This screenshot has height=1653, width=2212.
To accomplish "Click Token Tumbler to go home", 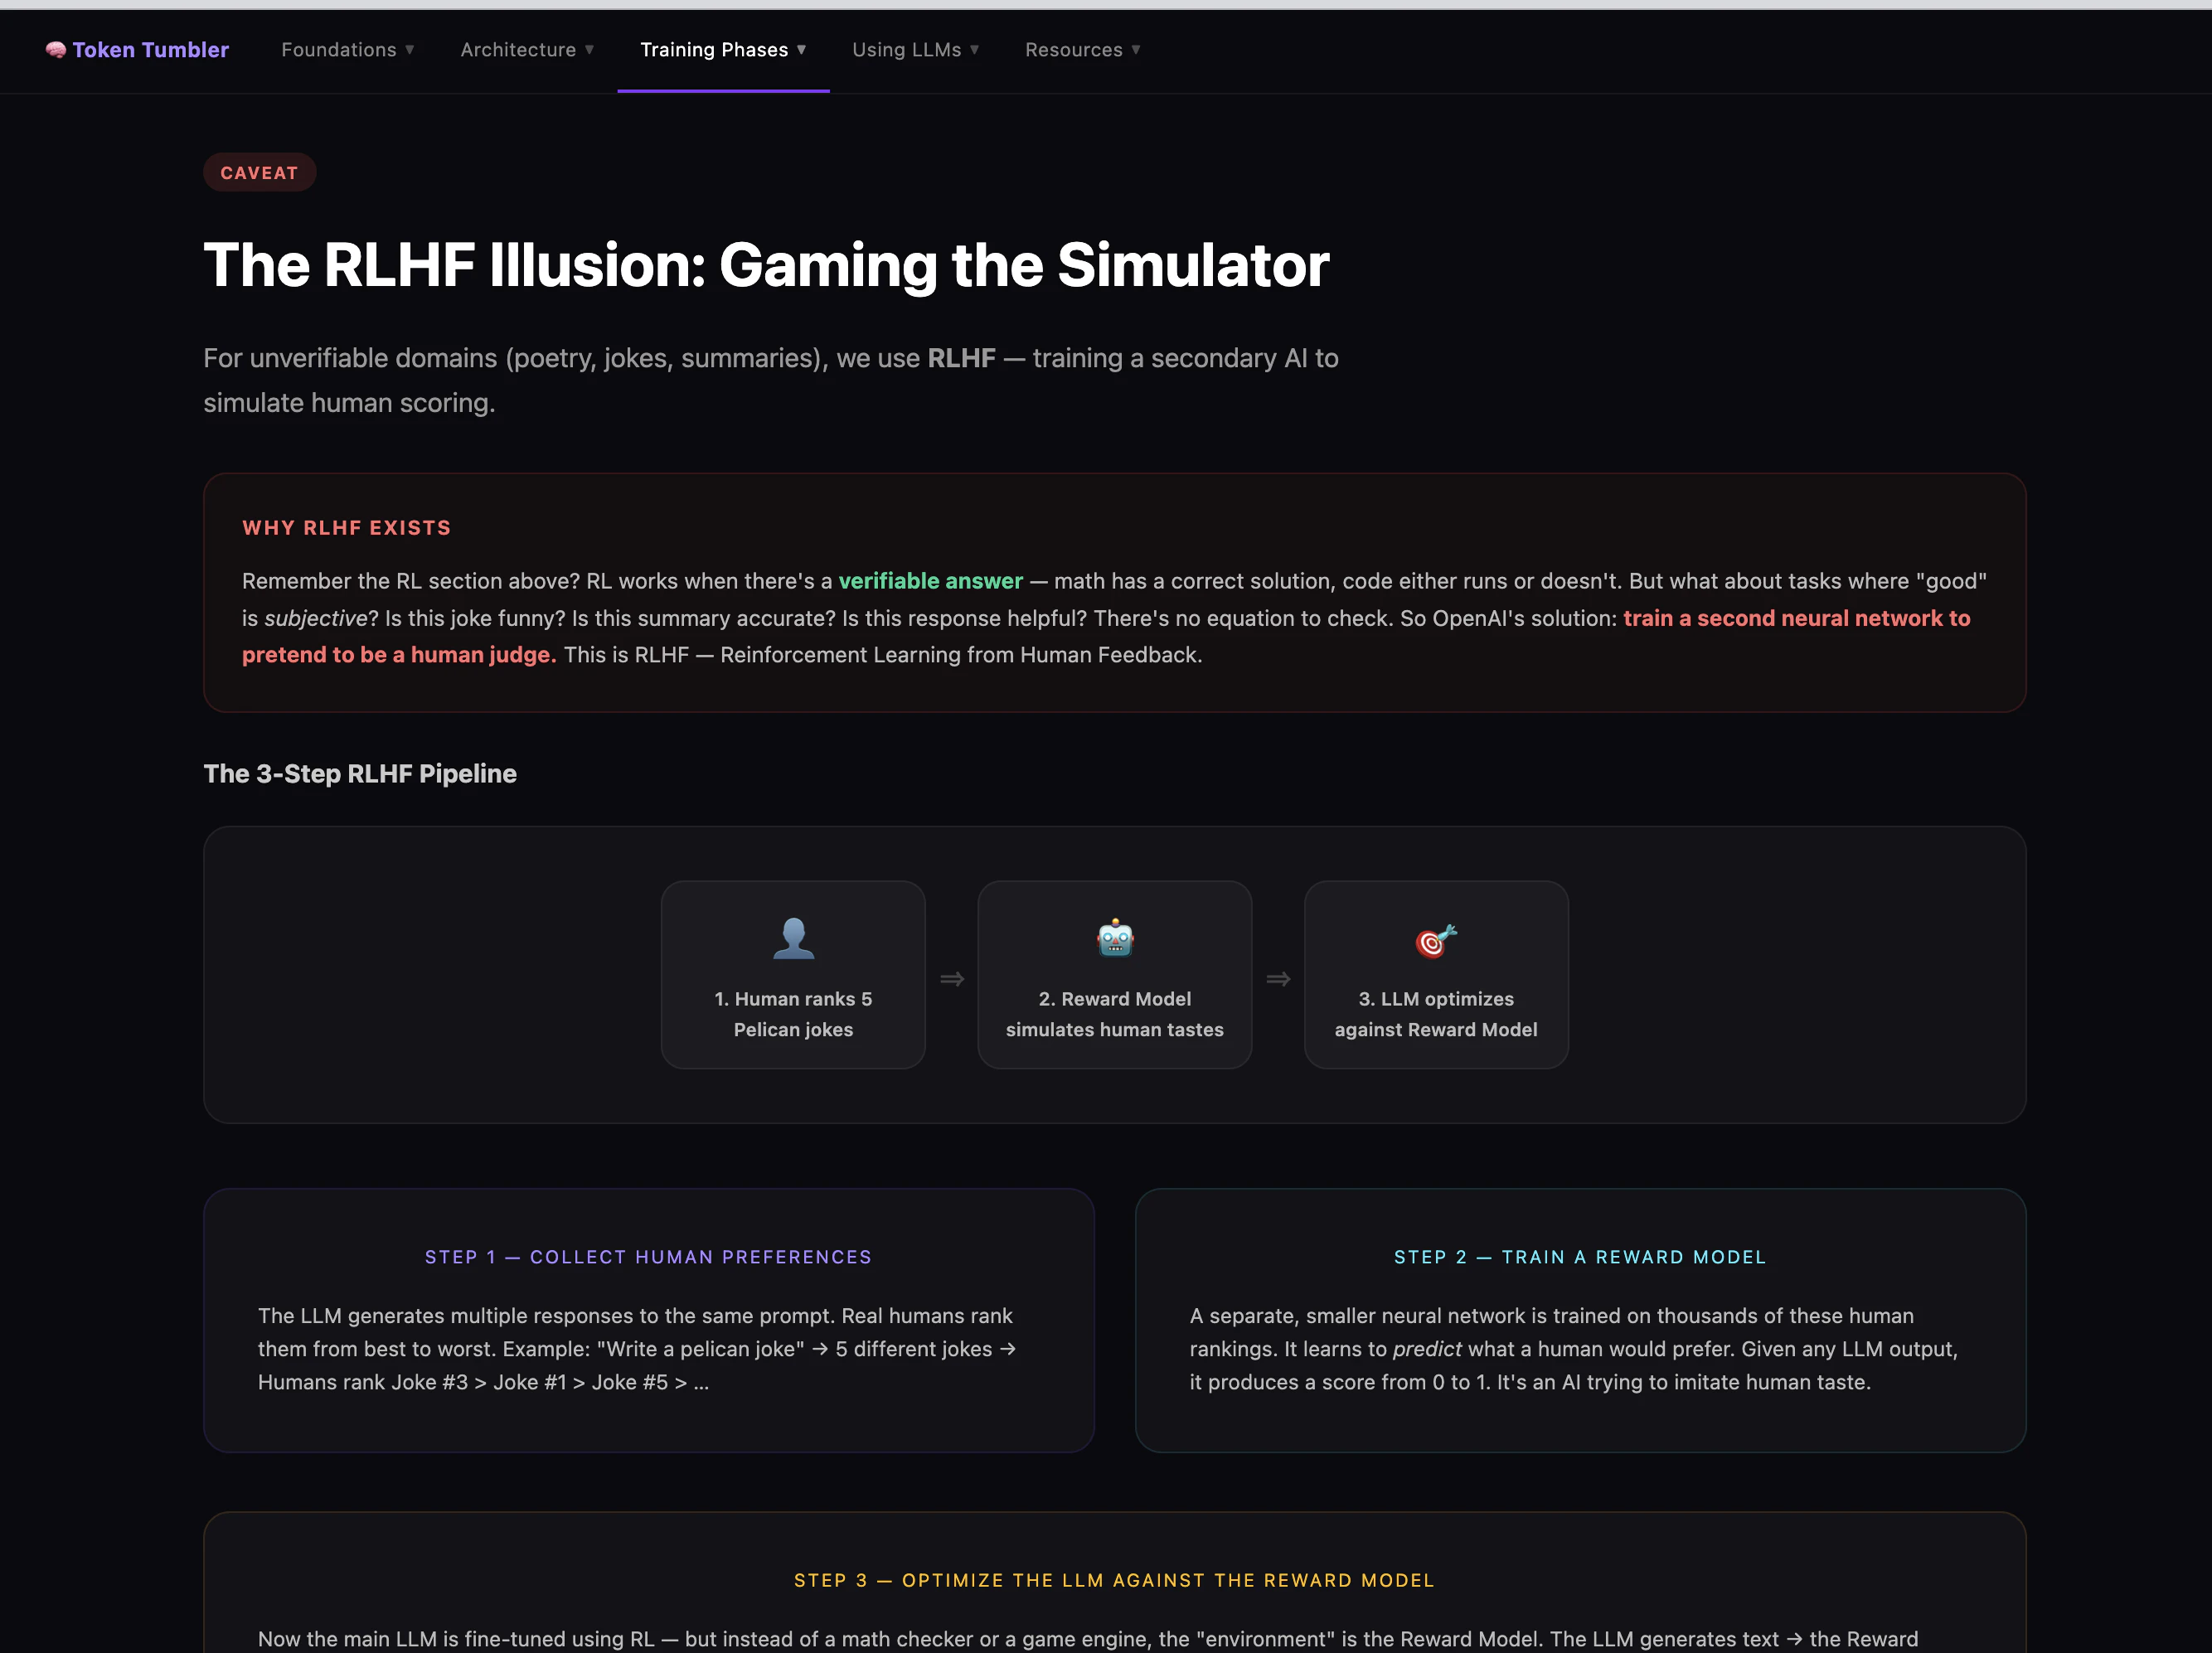I will [151, 49].
